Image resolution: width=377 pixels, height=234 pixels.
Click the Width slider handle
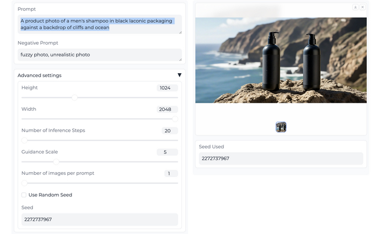tap(175, 119)
